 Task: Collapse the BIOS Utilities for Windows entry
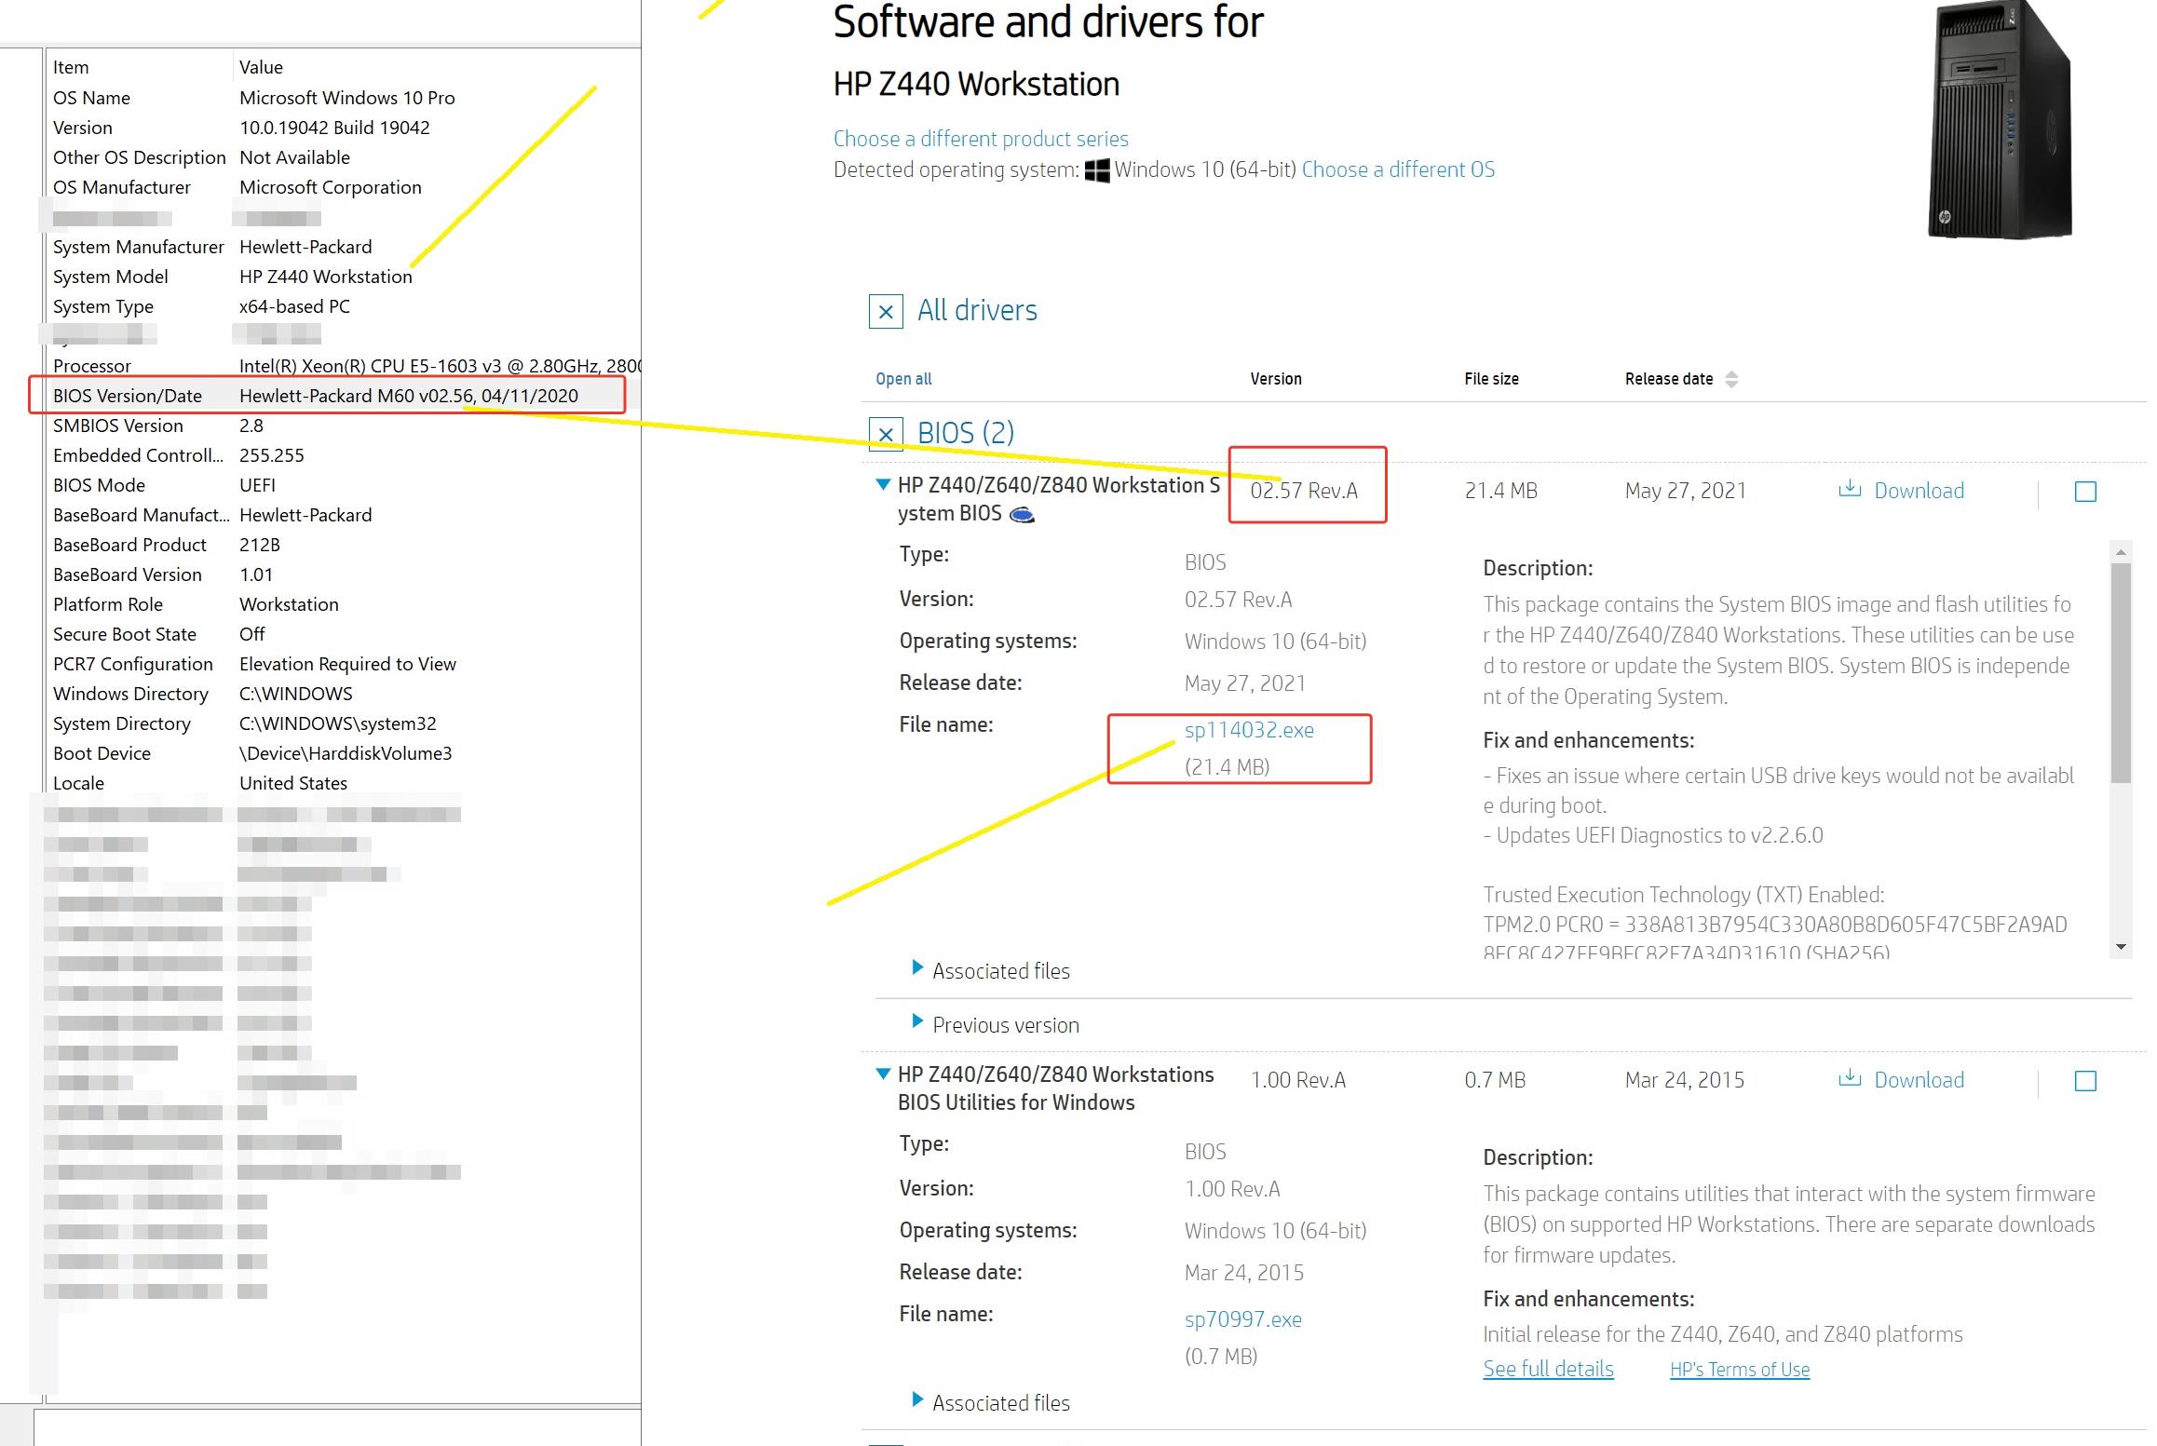883,1074
